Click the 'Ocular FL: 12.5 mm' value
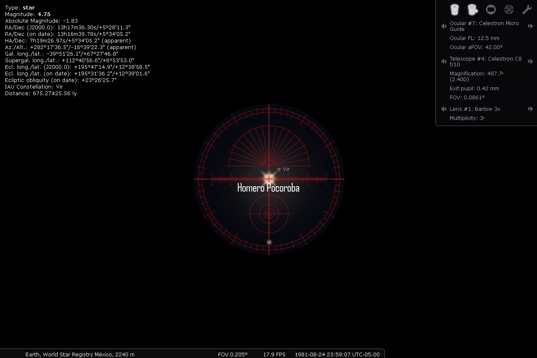Viewport: 537px width, 358px height. 474,38
